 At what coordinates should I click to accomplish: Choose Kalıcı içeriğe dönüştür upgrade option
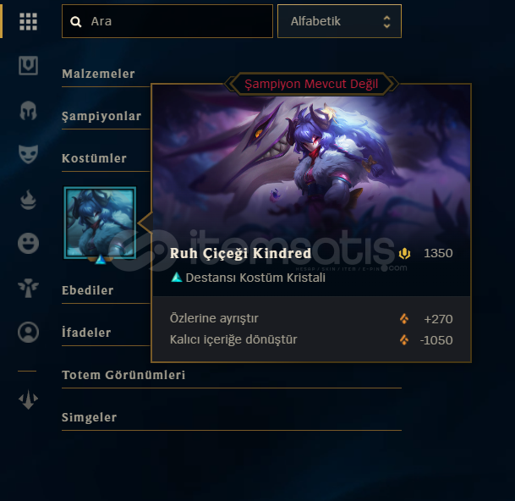311,339
